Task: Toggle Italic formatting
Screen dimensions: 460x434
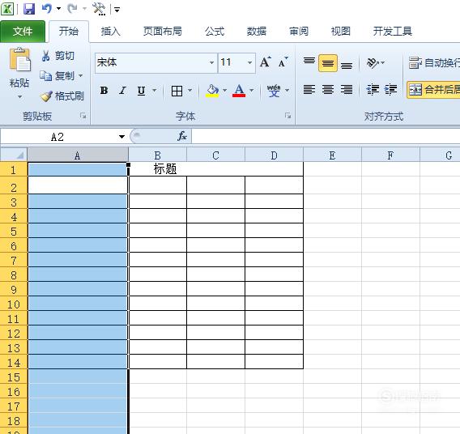Action: click(x=122, y=91)
